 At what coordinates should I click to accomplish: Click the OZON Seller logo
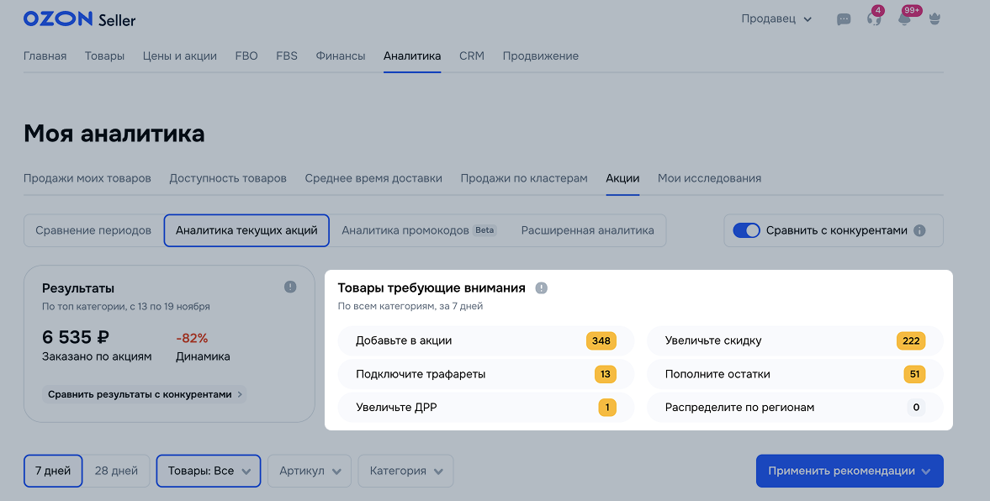point(79,19)
